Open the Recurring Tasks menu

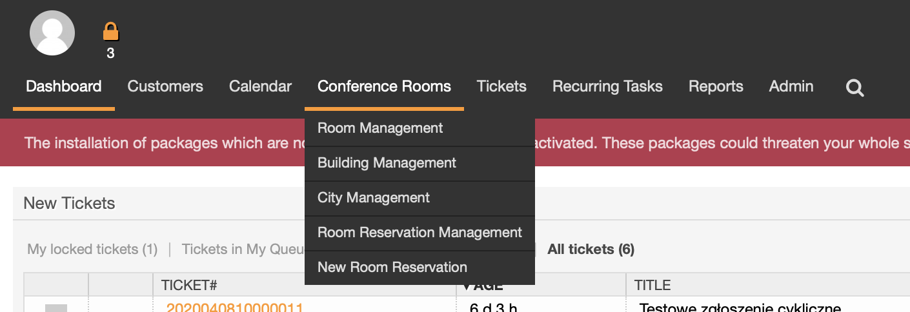pos(607,86)
